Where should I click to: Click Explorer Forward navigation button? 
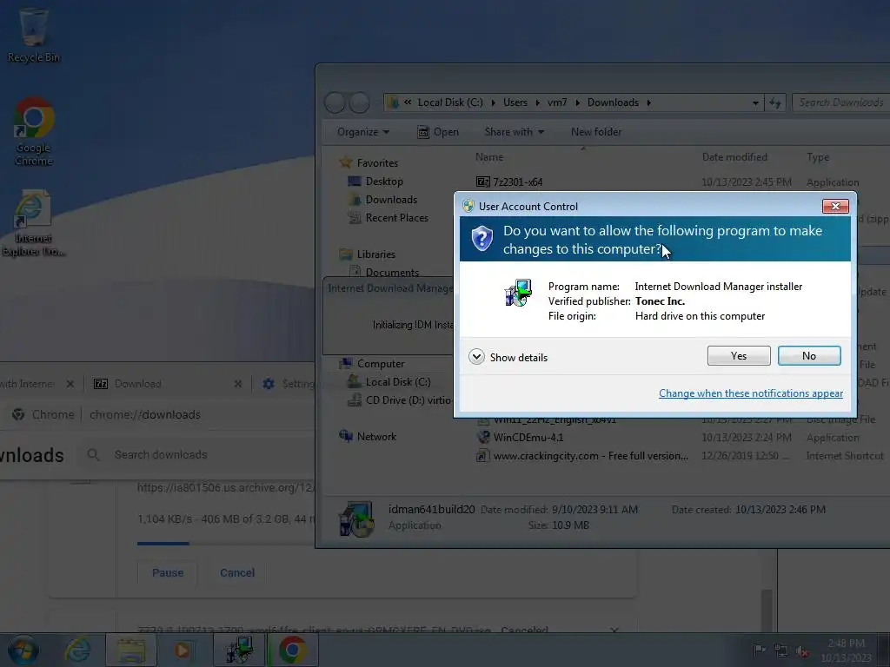pos(359,102)
